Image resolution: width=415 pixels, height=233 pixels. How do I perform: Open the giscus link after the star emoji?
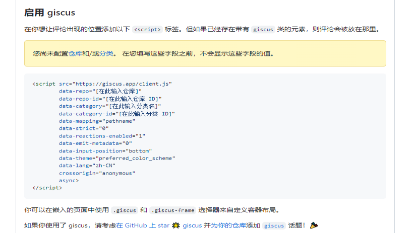click(192, 225)
